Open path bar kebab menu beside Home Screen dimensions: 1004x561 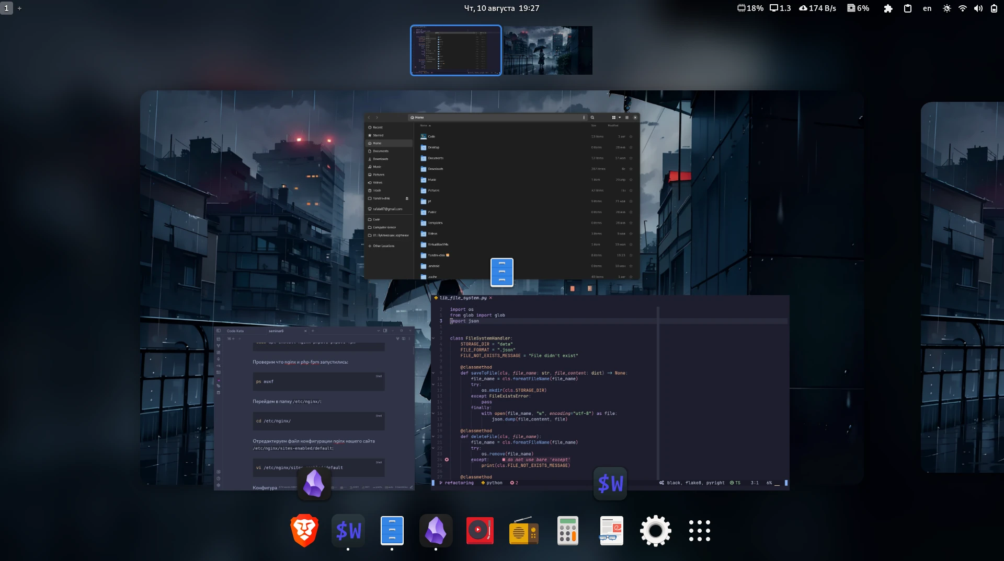584,118
